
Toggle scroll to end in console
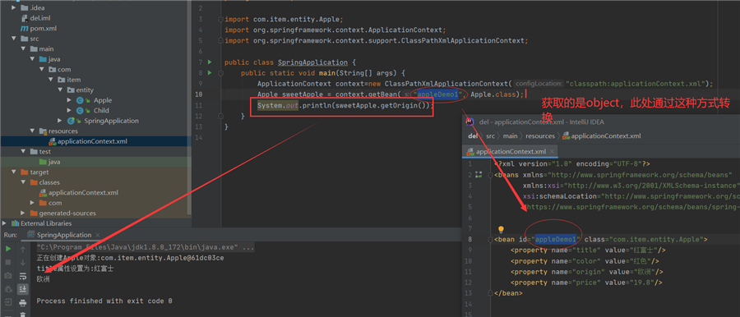(23, 289)
